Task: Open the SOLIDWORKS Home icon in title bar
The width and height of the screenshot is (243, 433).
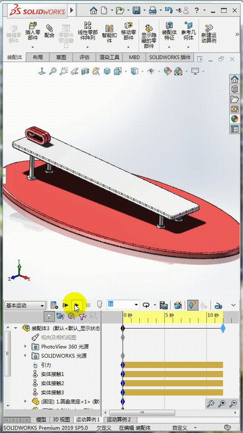Action: click(x=94, y=11)
